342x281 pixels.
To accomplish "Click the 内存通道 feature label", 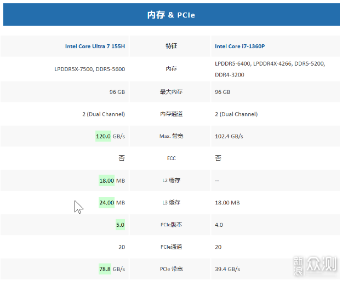I will pos(171,114).
